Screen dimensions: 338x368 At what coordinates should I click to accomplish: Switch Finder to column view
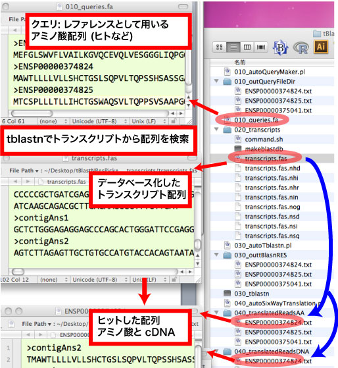pyautogui.click(x=247, y=47)
